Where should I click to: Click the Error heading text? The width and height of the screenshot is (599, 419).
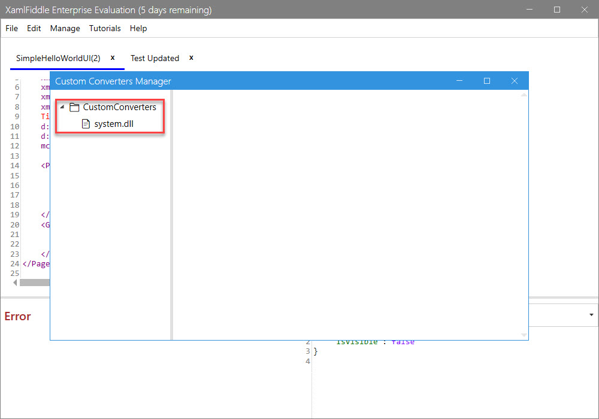click(17, 317)
